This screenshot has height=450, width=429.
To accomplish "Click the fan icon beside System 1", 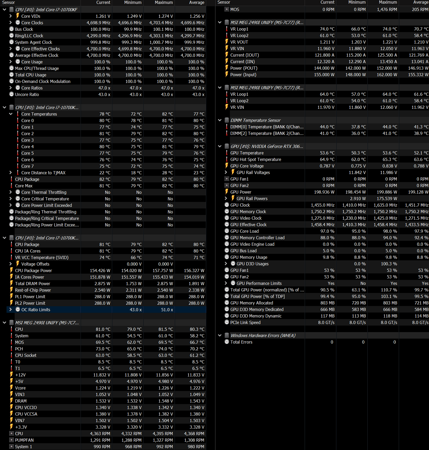I will click(11, 446).
